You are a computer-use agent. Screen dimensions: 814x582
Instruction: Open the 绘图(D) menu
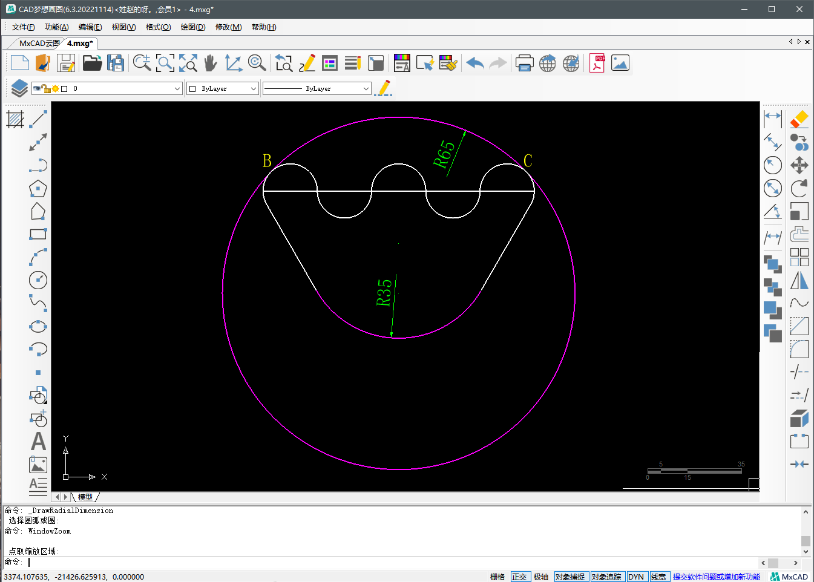193,27
